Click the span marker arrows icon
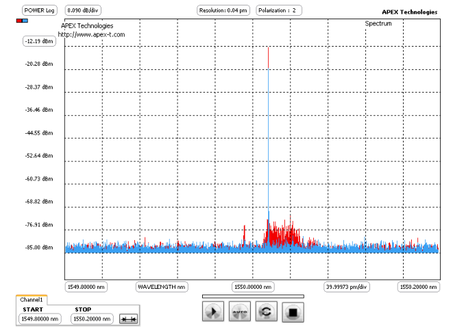 [x=127, y=319]
